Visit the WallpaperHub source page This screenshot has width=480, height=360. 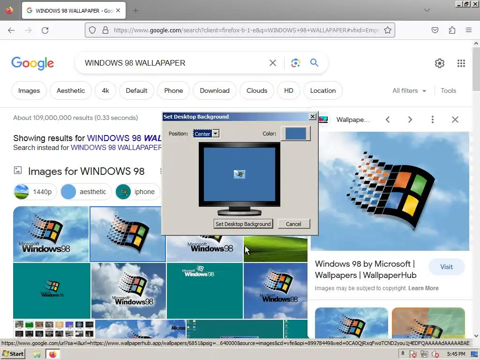[x=446, y=267]
